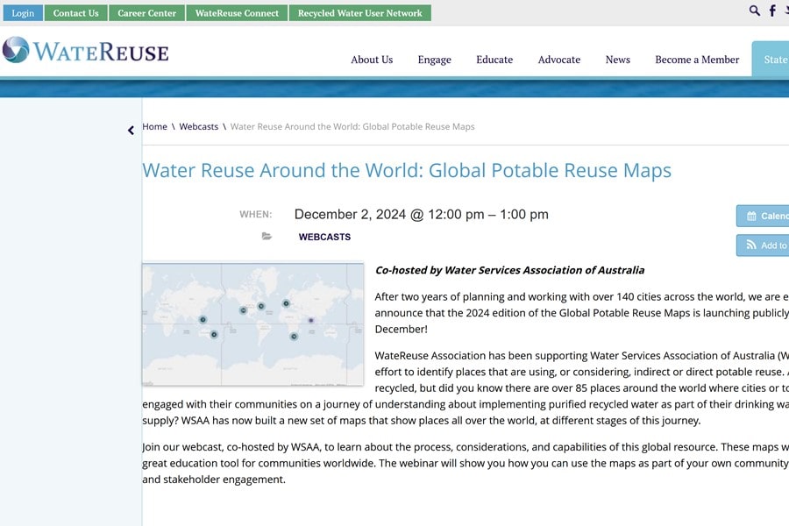Click the folder category icon
The height and width of the screenshot is (526, 789).
[267, 237]
